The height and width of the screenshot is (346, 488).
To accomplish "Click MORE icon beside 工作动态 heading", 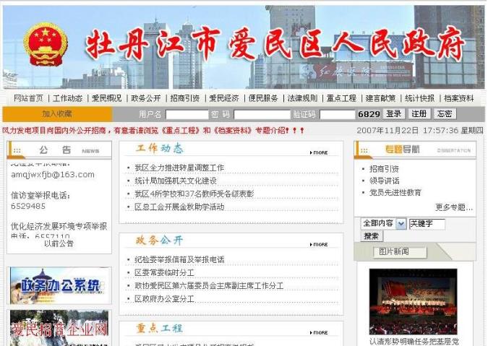I will (319, 152).
